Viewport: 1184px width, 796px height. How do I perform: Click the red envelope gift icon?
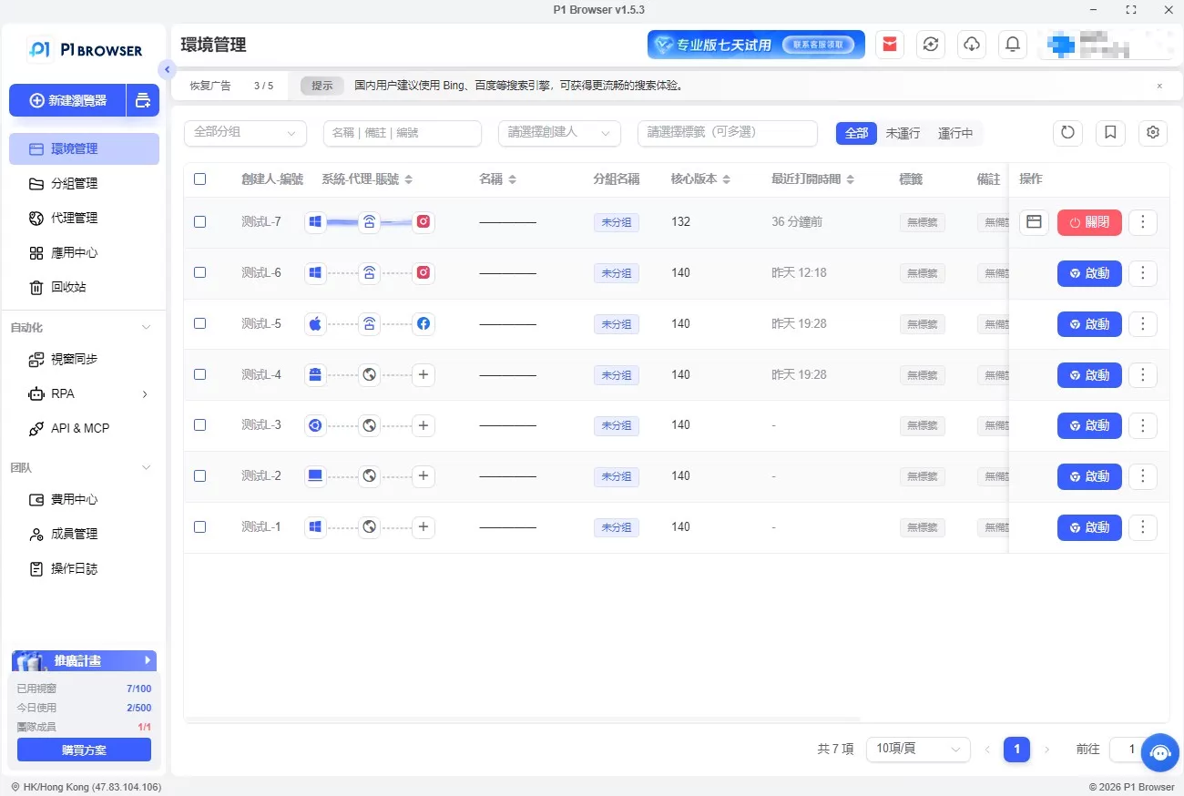(x=890, y=45)
